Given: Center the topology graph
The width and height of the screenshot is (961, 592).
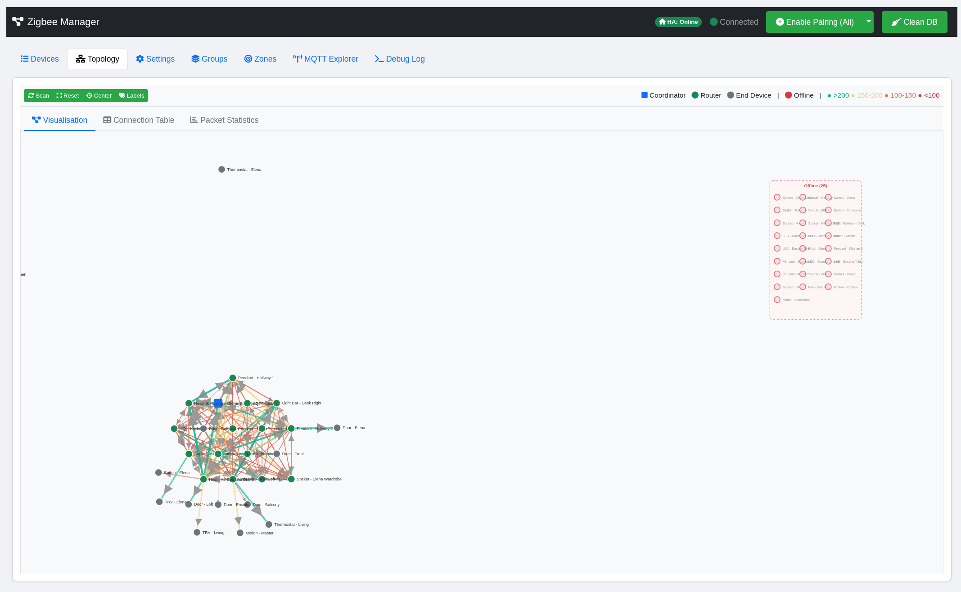Looking at the screenshot, I should tap(99, 96).
